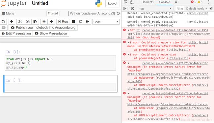Click the console Filter field
Viewport: 214px width, 123px height.
[180, 9]
